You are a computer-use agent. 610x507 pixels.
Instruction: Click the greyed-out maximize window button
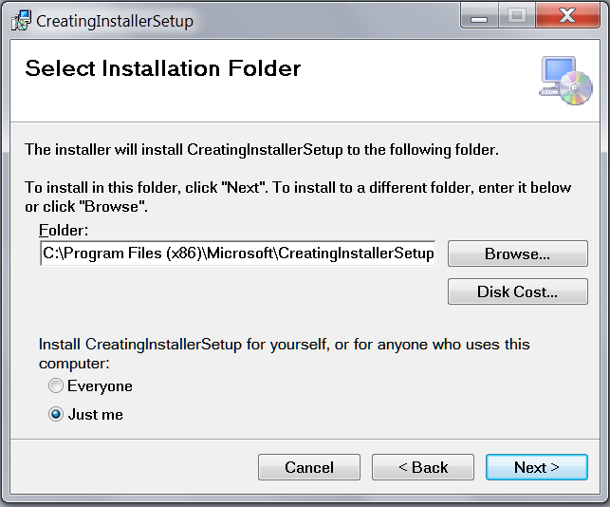517,16
